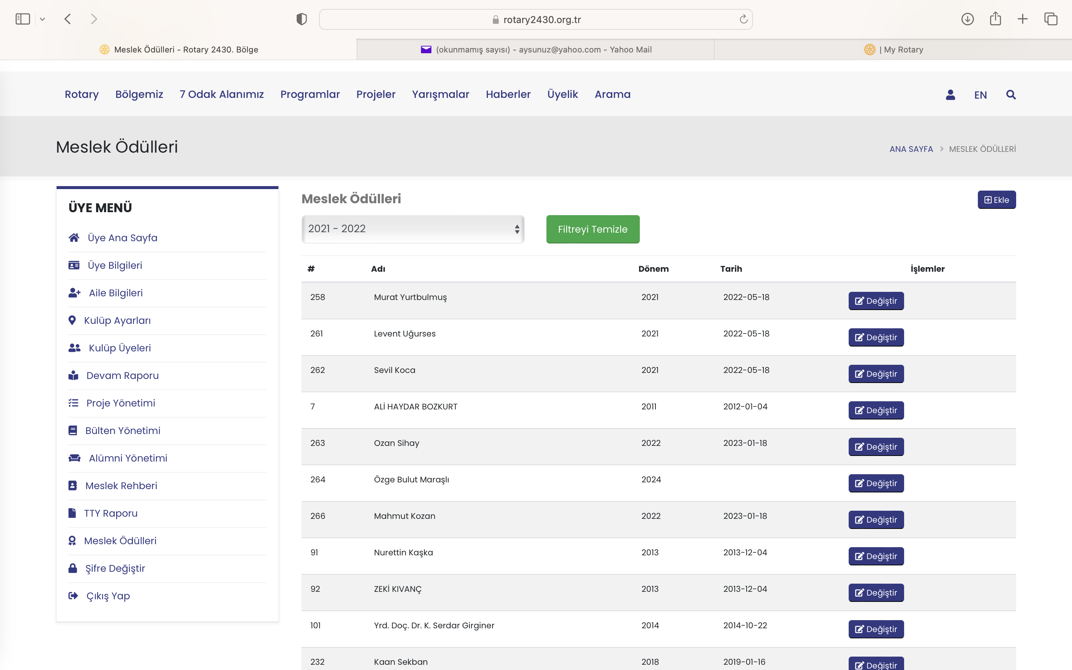Click Değiştir for Mahmut Kozan
The width and height of the screenshot is (1072, 670).
pos(876,520)
